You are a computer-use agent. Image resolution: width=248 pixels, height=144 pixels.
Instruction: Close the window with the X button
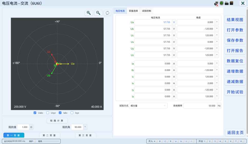point(243,3)
